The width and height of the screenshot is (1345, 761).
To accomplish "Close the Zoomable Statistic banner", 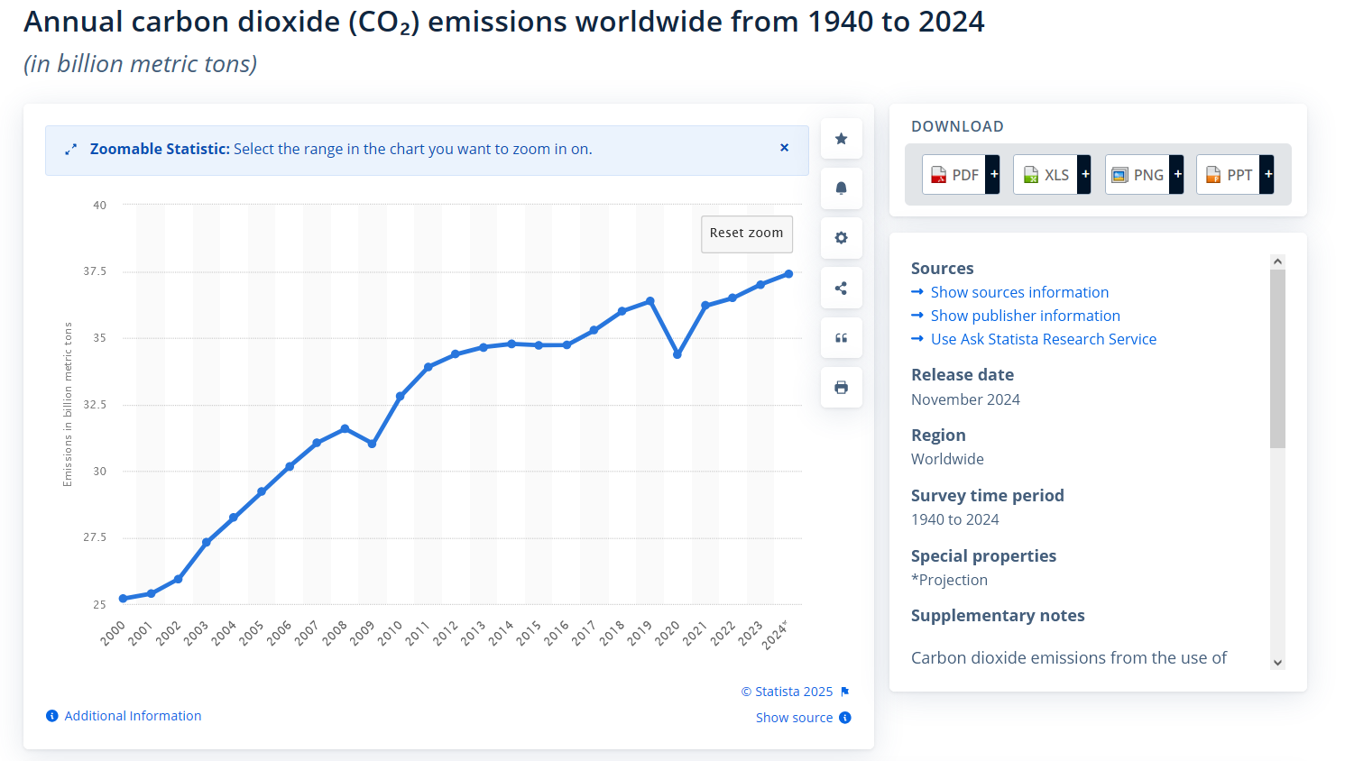I will [x=784, y=148].
